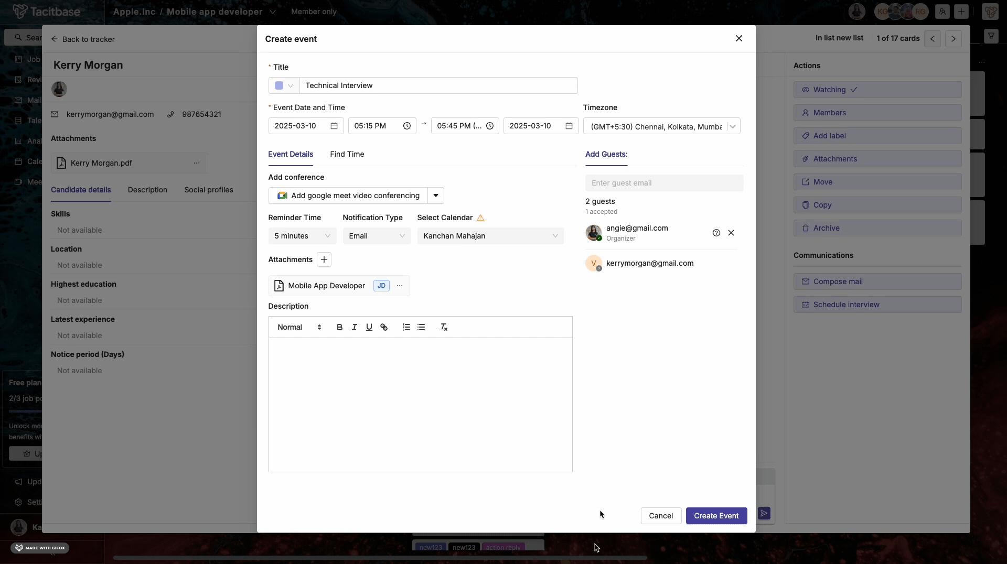Open end time clock picker
The height and width of the screenshot is (564, 1007).
click(490, 126)
